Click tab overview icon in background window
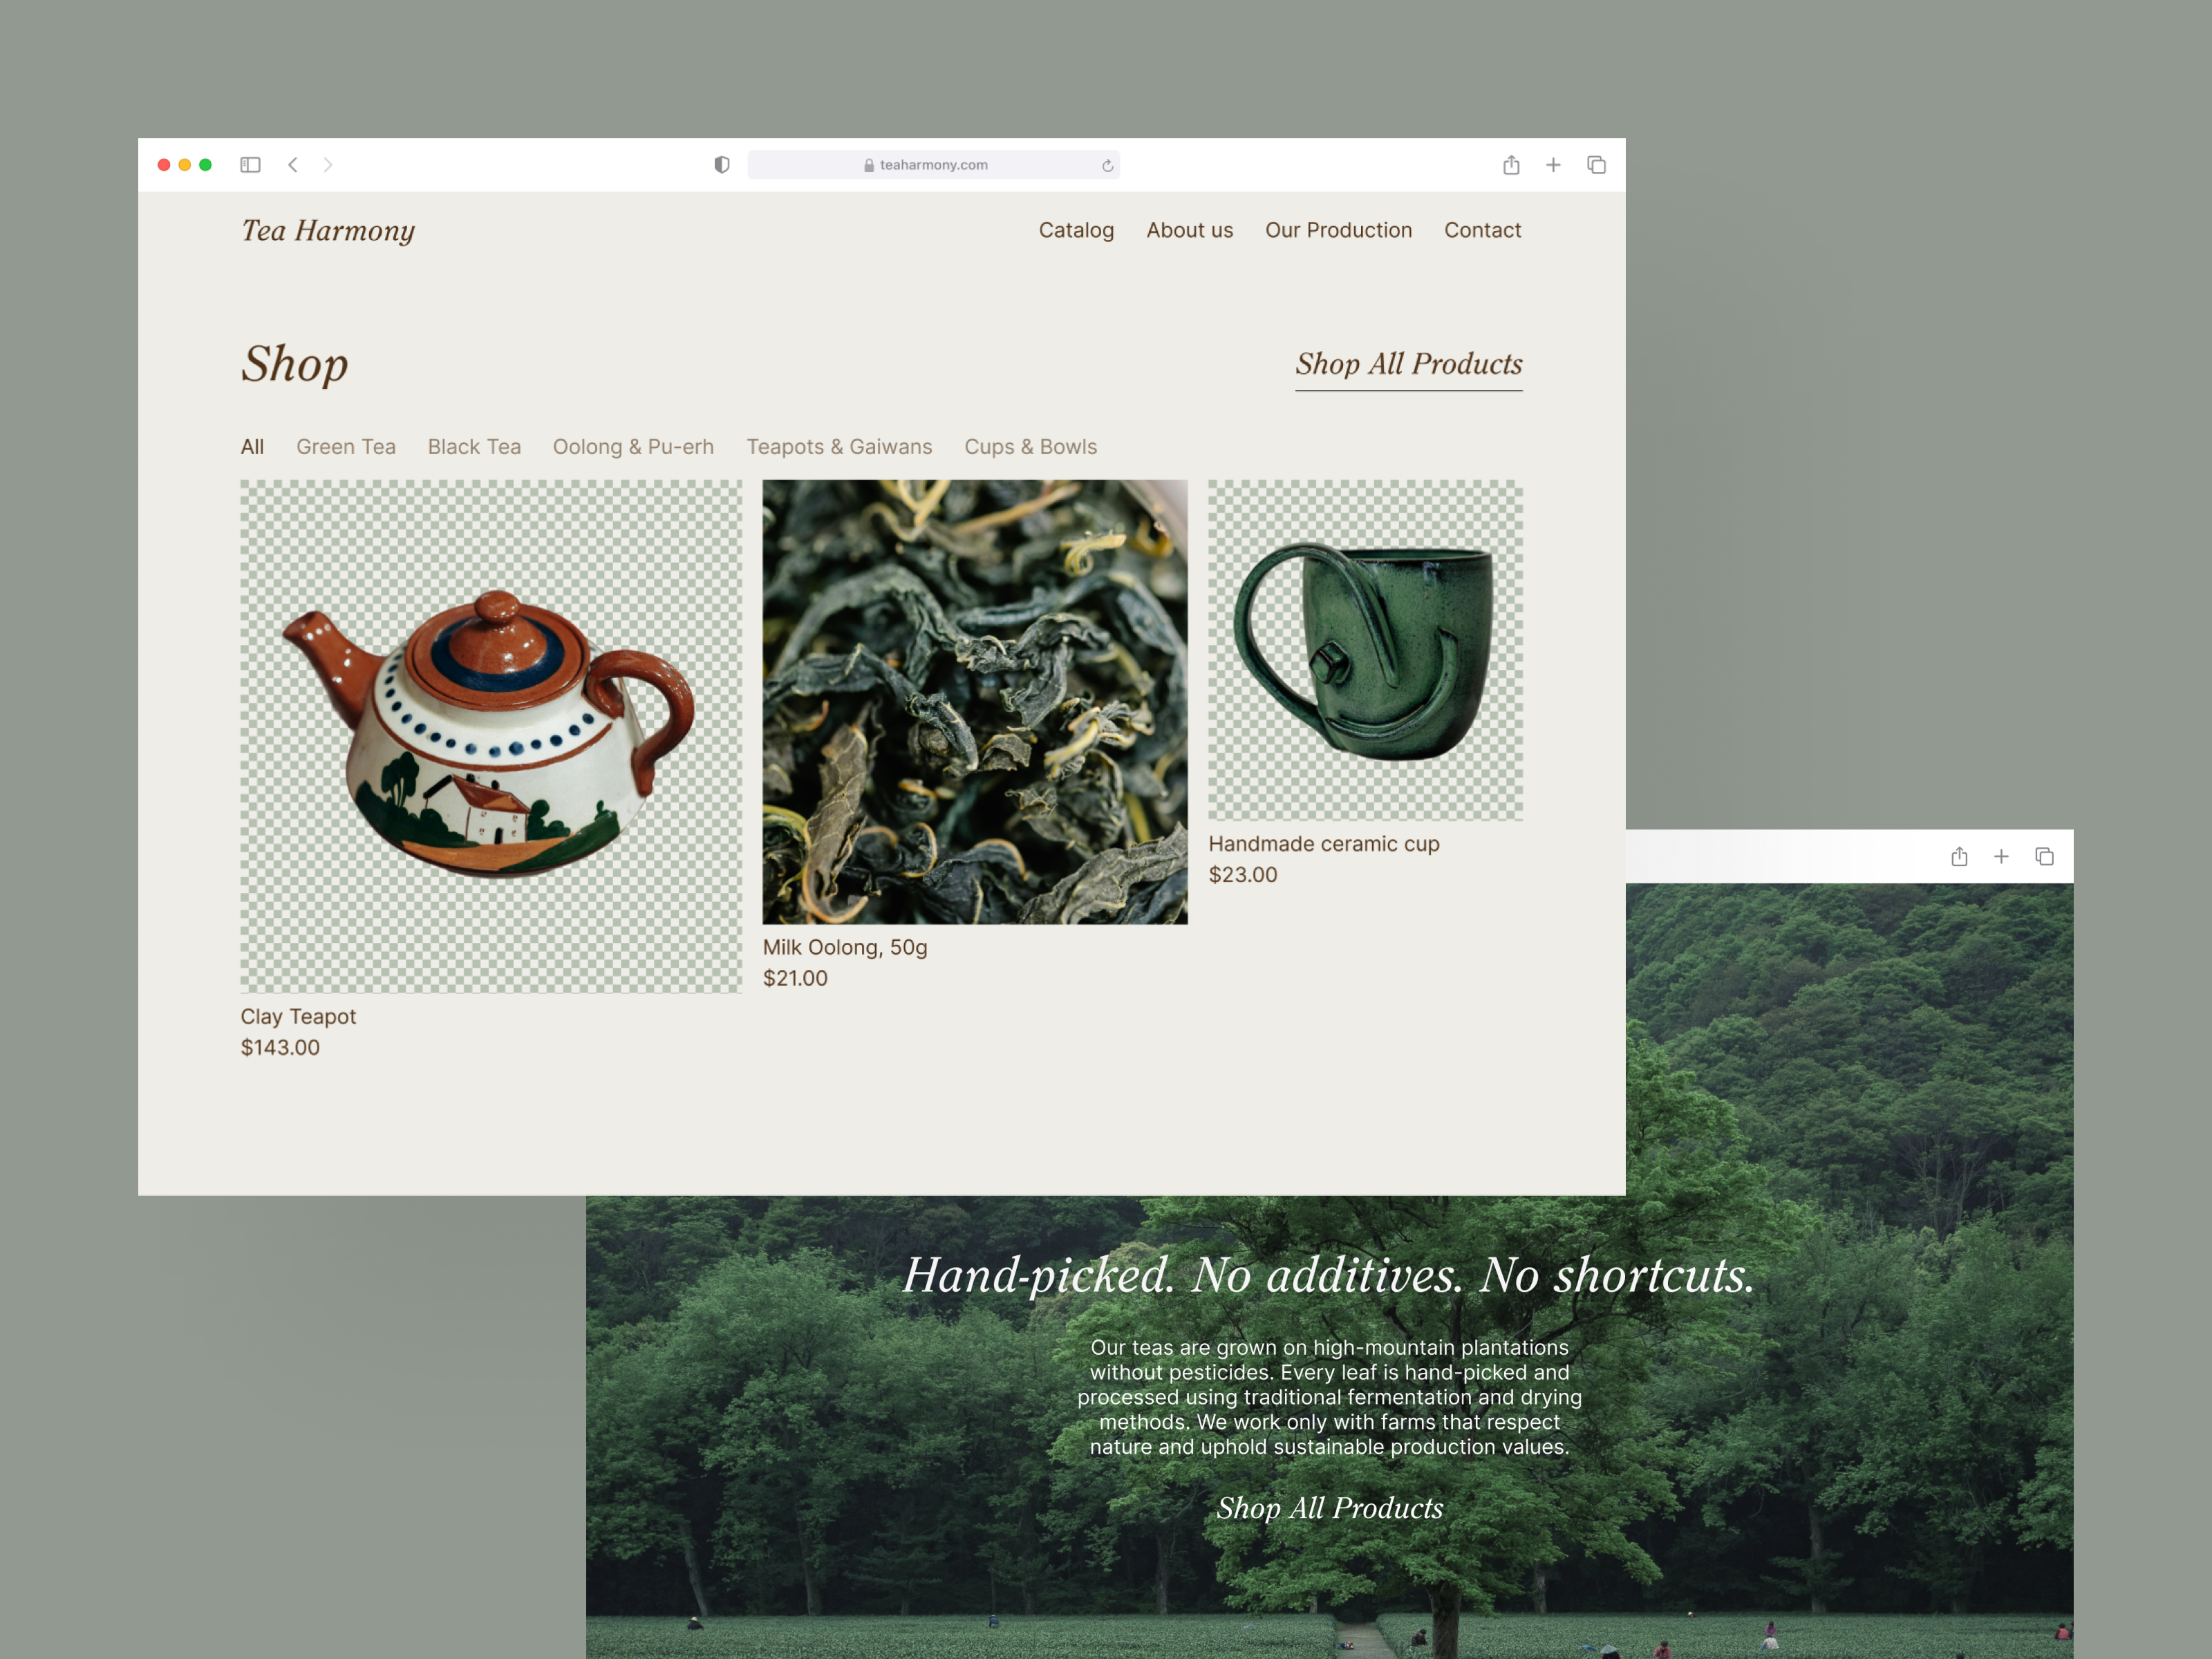The width and height of the screenshot is (2212, 1659). point(2044,856)
